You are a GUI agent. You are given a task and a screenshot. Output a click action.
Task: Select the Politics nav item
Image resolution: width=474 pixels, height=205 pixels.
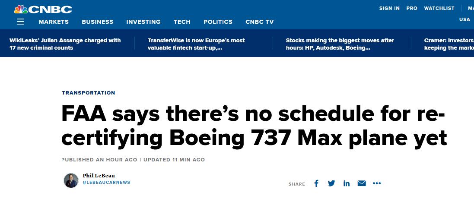click(218, 22)
